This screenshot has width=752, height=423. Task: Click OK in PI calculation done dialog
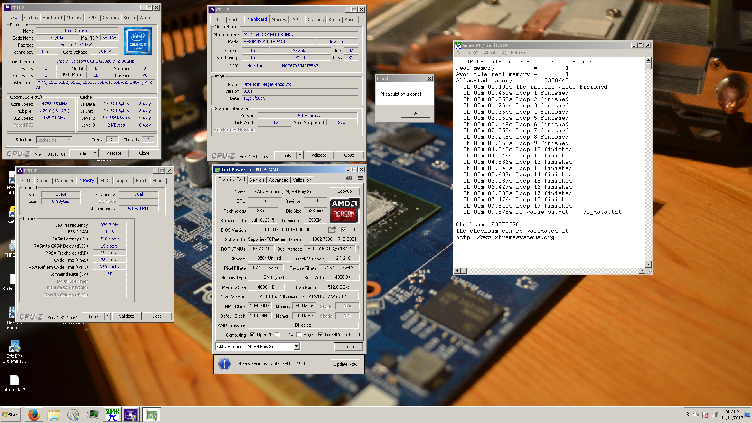click(416, 113)
